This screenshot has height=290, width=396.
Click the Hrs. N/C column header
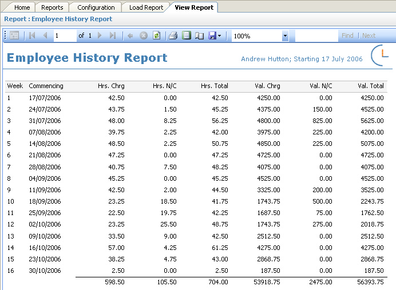coord(165,86)
